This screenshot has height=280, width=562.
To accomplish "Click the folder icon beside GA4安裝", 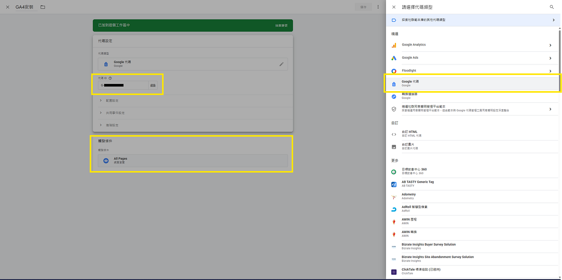I will point(43,7).
